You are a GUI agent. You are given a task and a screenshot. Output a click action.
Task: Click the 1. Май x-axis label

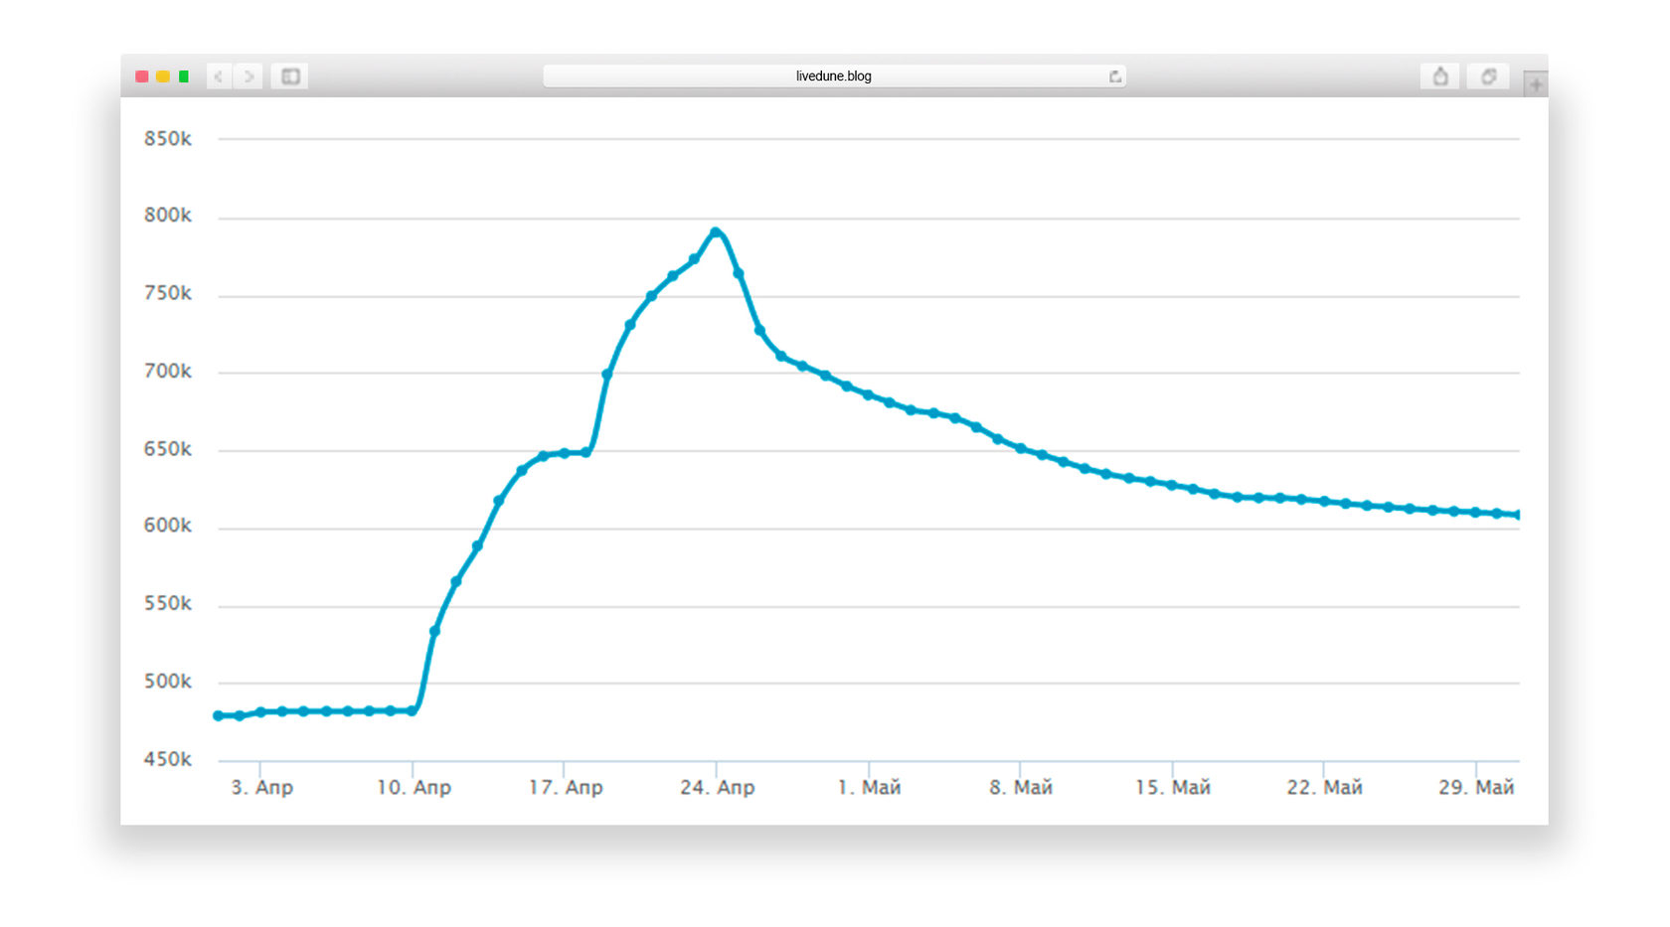click(x=869, y=787)
